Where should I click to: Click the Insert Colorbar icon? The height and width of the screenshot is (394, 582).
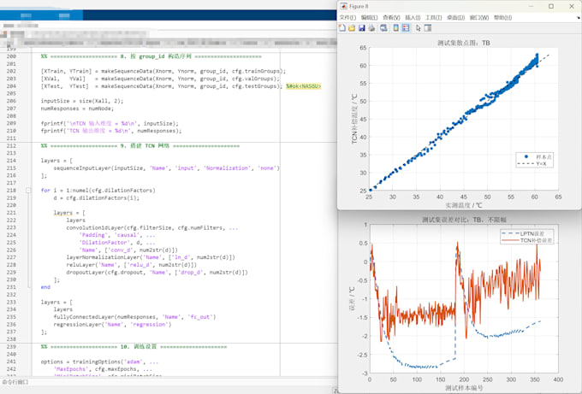click(x=396, y=28)
